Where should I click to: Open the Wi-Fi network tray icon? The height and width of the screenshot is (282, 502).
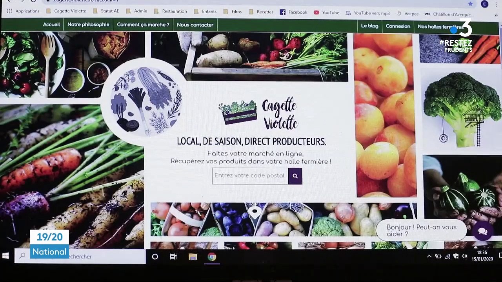(447, 257)
